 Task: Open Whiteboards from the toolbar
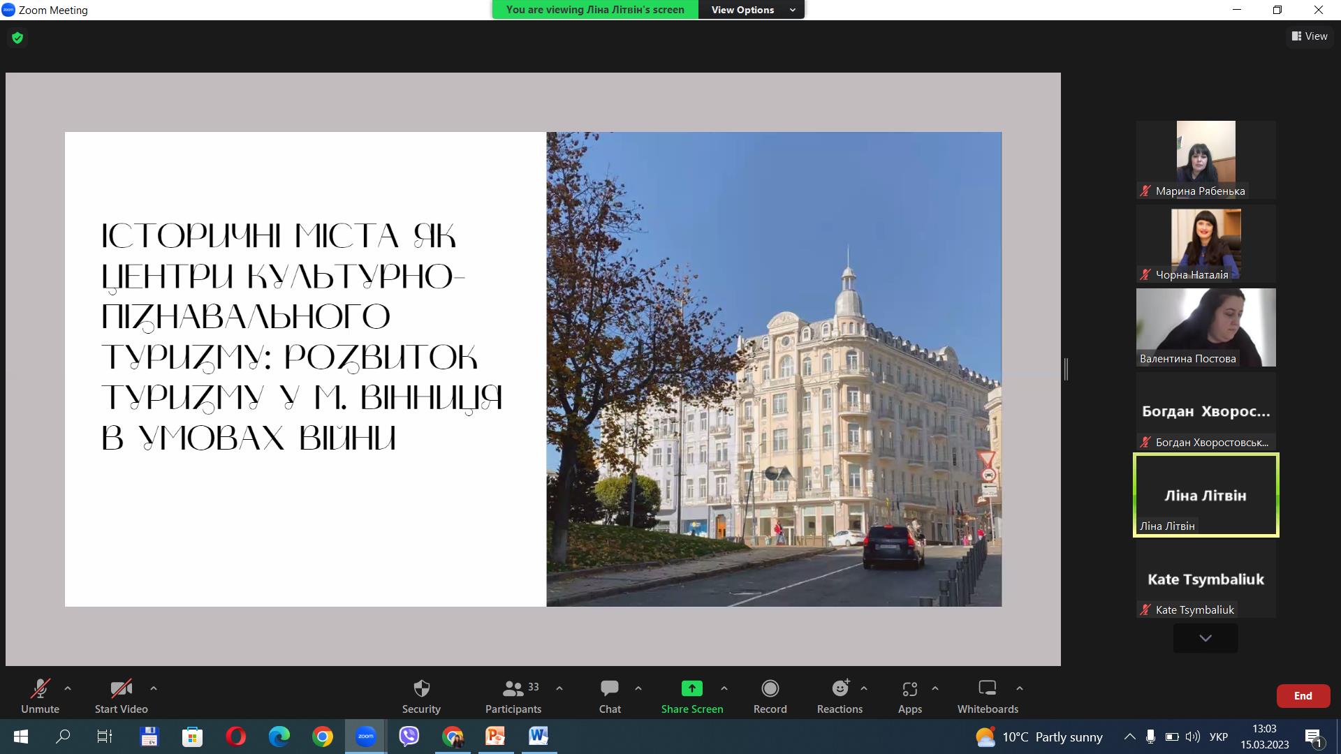coord(987,689)
